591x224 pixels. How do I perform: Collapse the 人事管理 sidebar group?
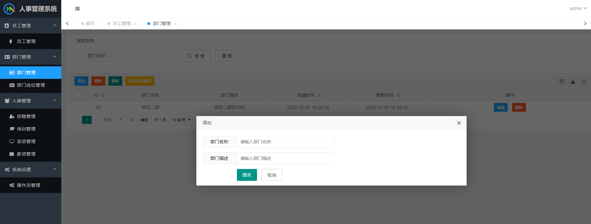click(30, 101)
